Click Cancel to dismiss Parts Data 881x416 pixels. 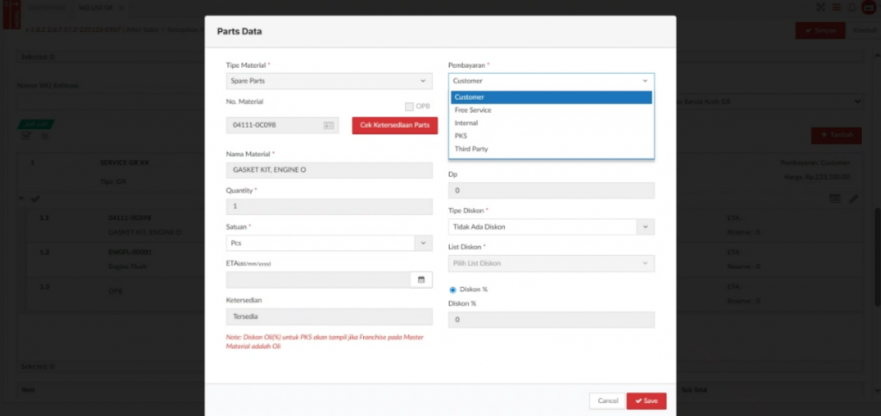607,401
